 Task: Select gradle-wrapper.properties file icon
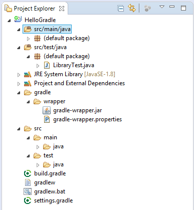tap(47, 119)
